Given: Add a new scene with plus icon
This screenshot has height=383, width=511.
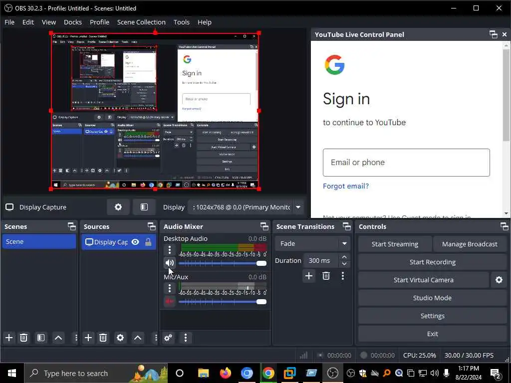Looking at the screenshot, I should 9,338.
